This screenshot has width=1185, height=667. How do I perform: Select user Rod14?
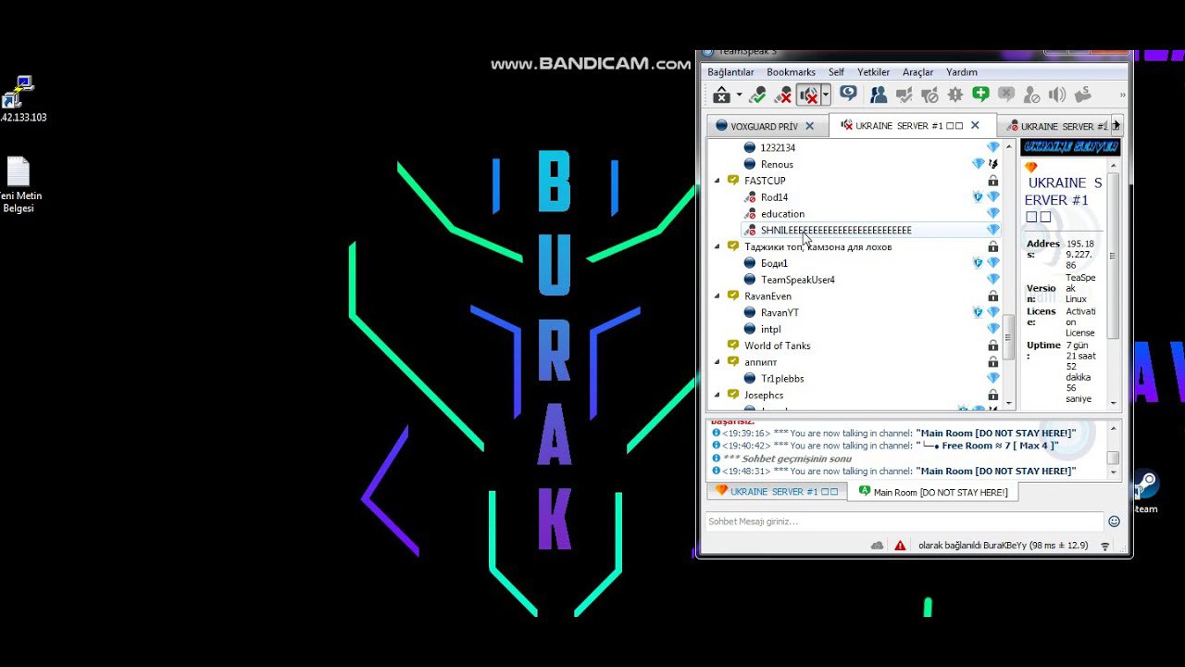click(774, 197)
